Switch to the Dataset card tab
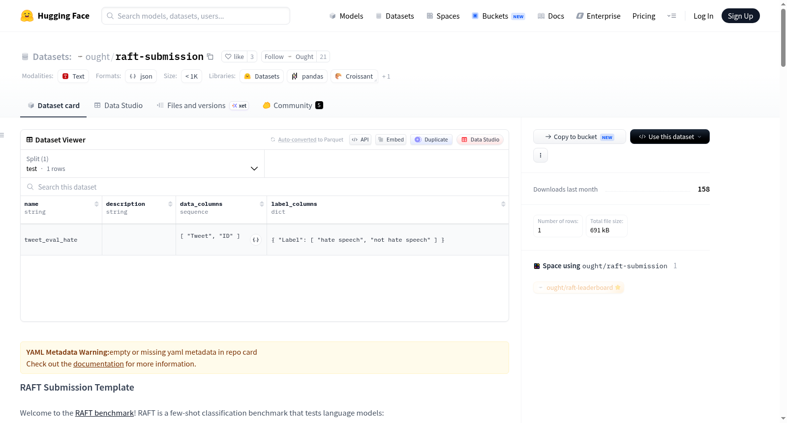The width and height of the screenshot is (787, 423). (x=53, y=105)
